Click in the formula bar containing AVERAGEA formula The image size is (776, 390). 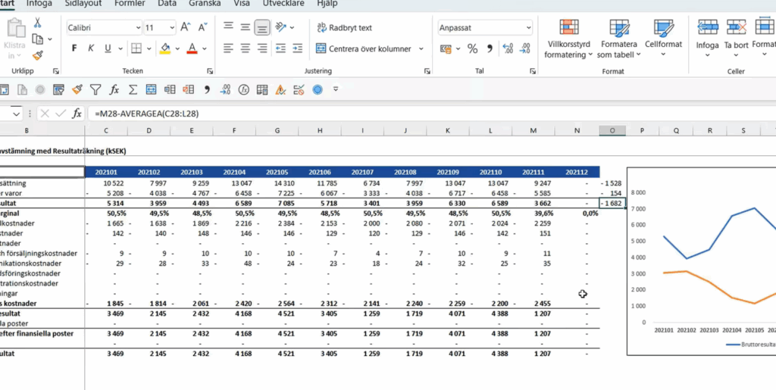[x=303, y=114]
